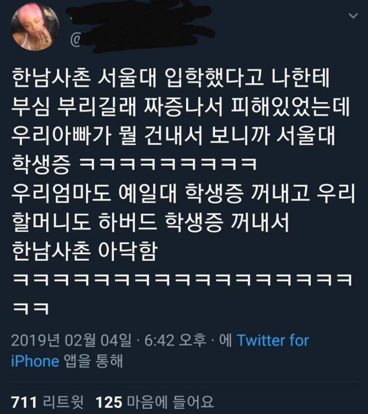This screenshot has height=414, width=368.
Task: Select the @ symbol of the username
Action: (76, 41)
